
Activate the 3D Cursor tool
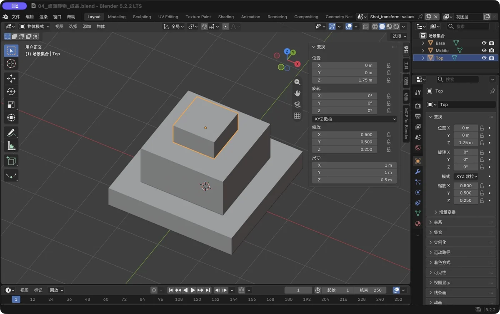tap(11, 64)
